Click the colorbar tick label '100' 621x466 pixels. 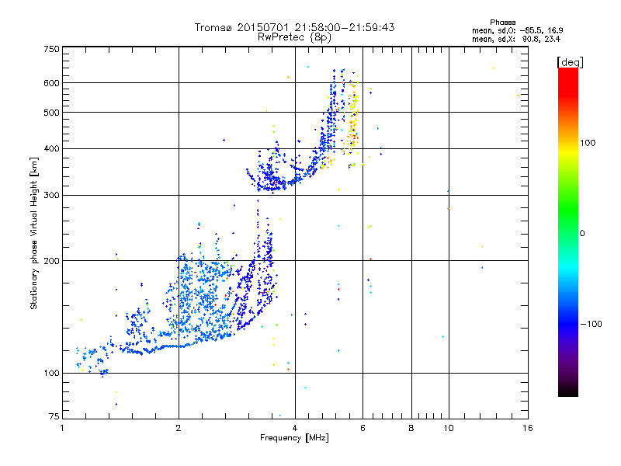588,143
